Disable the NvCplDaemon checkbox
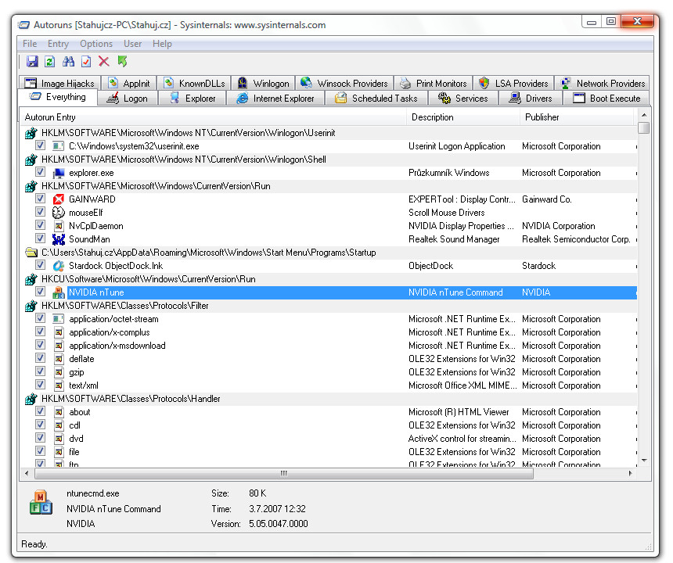673x563 pixels. (41, 225)
